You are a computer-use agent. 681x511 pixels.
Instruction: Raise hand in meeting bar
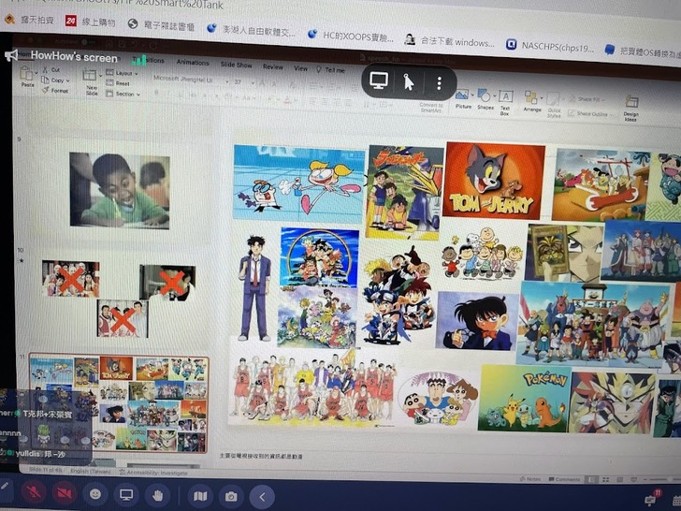click(x=157, y=495)
